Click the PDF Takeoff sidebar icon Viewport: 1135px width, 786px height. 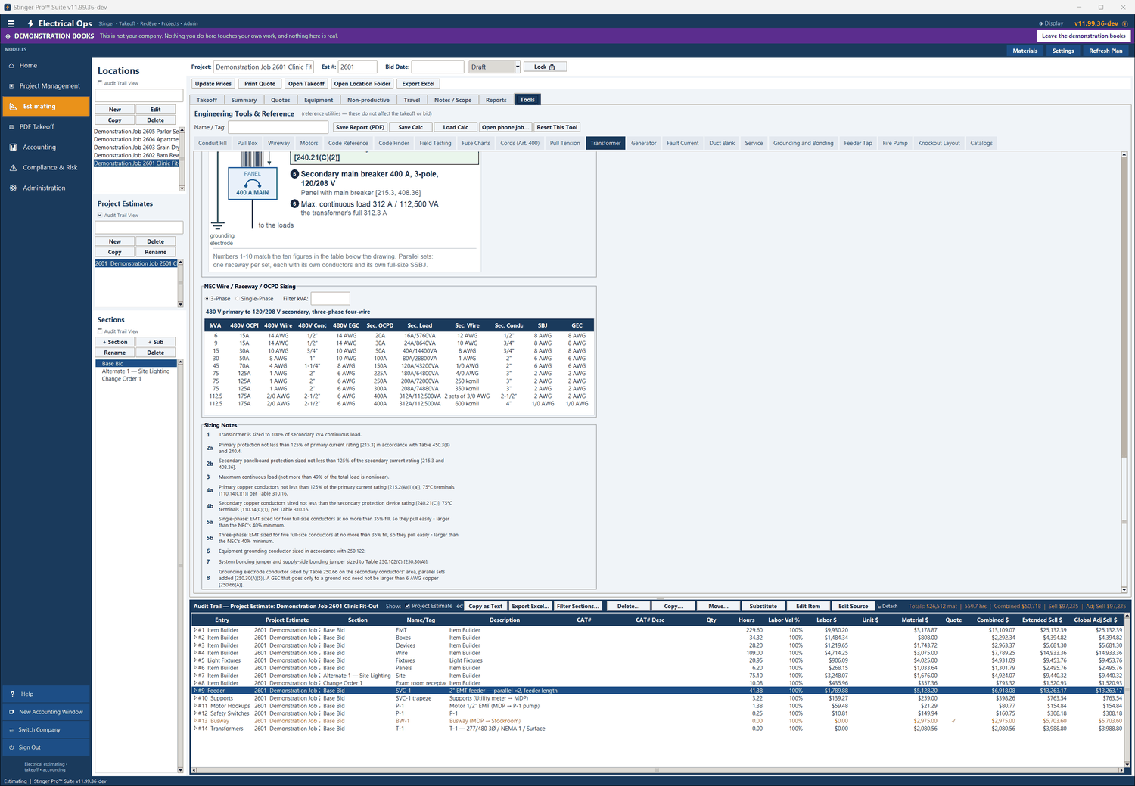click(12, 127)
